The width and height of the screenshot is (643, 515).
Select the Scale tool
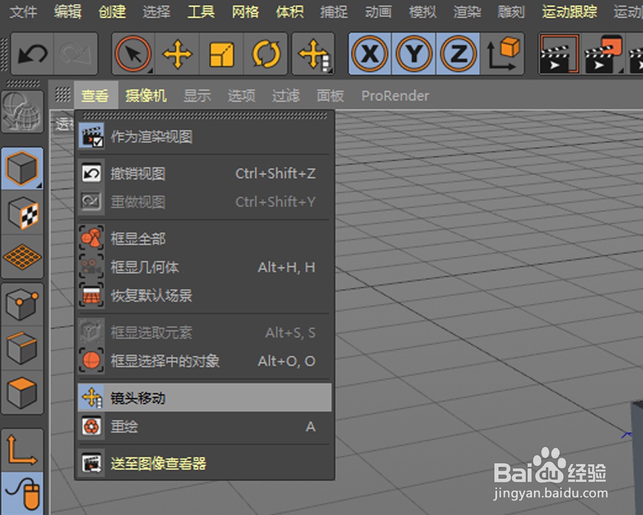point(221,54)
